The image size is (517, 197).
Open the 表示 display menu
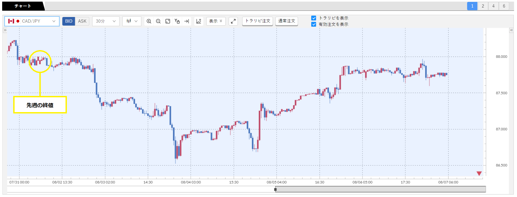[216, 21]
